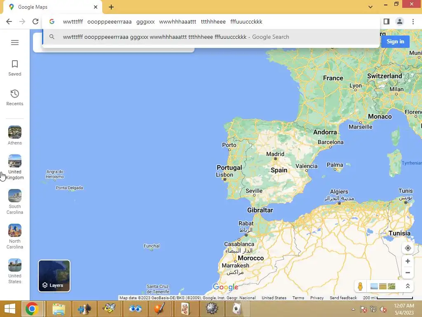The image size is (422, 317).
Task: Open File Explorer from the taskbar
Action: click(x=59, y=309)
